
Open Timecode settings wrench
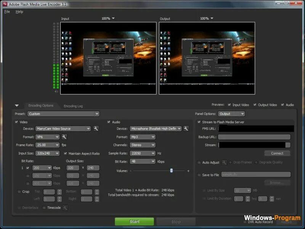pyautogui.click(x=65, y=208)
